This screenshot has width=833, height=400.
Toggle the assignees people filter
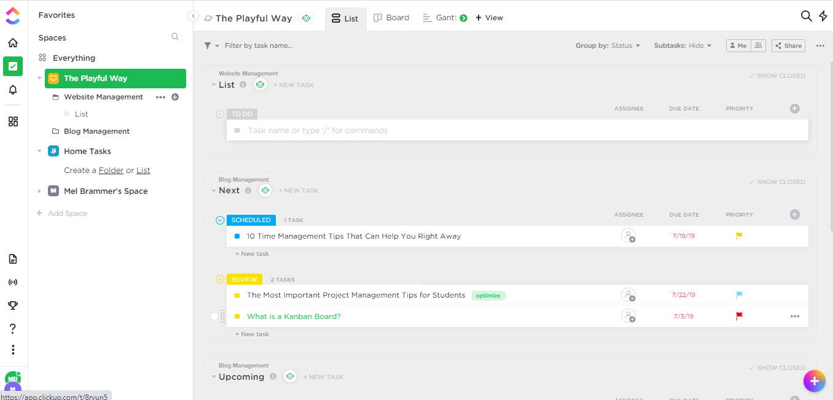[x=759, y=45]
